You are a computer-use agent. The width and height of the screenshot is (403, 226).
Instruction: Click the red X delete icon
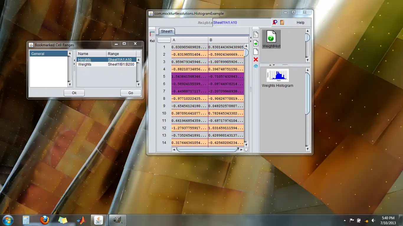click(256, 59)
